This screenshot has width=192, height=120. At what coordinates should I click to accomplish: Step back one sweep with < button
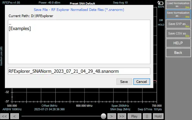[14, 116]
